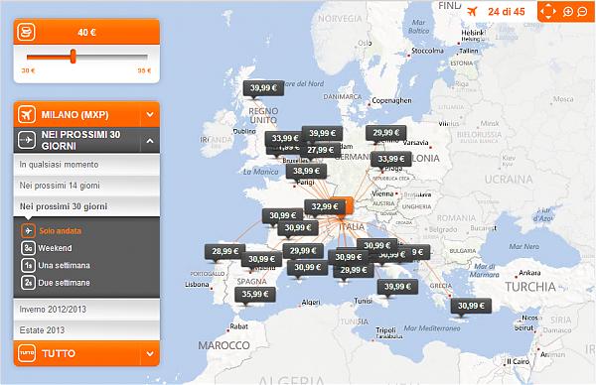Screen dimensions: 596x385
Task: Open Estate 2013 season option
Action: coord(86,330)
